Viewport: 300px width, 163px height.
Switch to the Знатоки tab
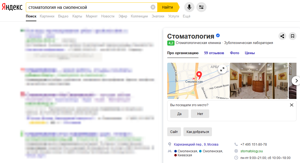tap(158, 16)
